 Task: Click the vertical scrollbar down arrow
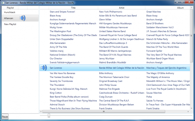tap(191, 108)
